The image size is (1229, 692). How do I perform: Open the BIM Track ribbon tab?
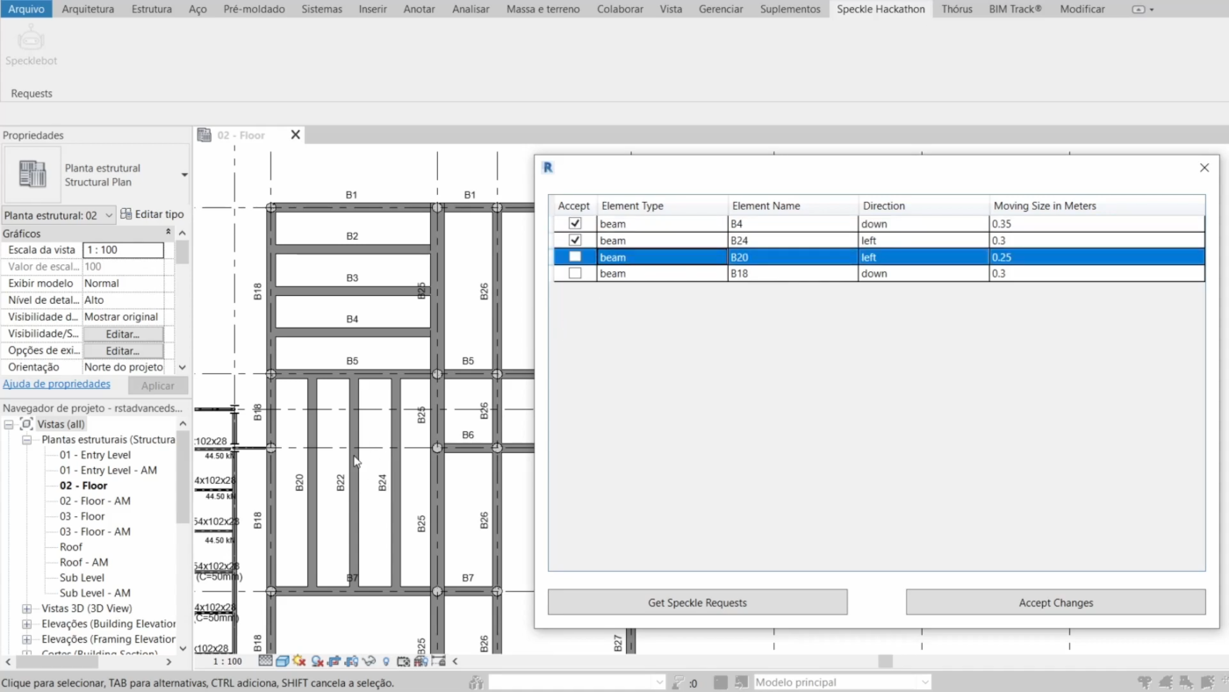tap(1015, 9)
